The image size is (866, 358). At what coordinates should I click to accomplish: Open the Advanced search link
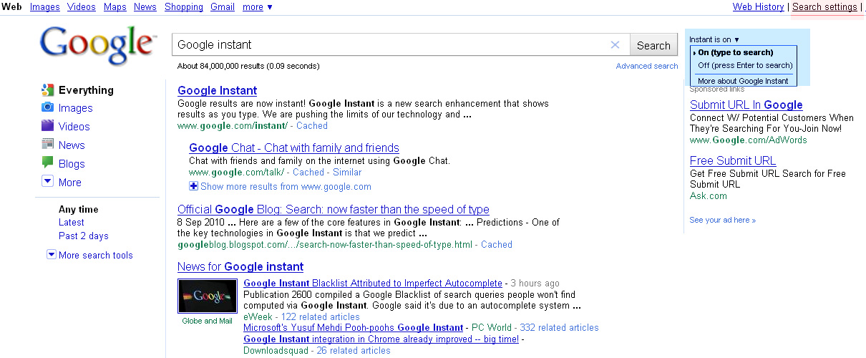pyautogui.click(x=647, y=66)
